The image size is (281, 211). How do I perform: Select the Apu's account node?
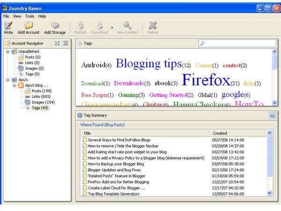23,80
